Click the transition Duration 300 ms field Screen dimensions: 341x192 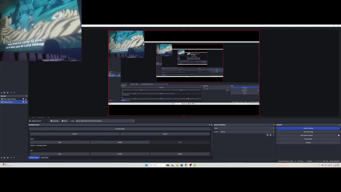click(x=247, y=132)
